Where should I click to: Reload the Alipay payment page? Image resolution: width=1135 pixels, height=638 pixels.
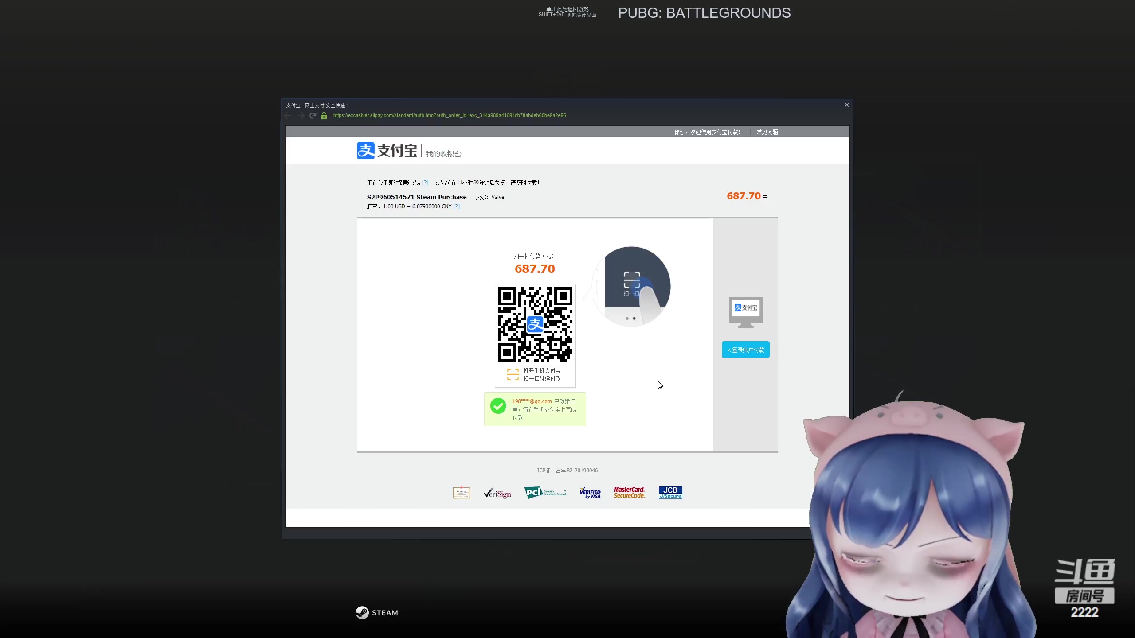[313, 116]
